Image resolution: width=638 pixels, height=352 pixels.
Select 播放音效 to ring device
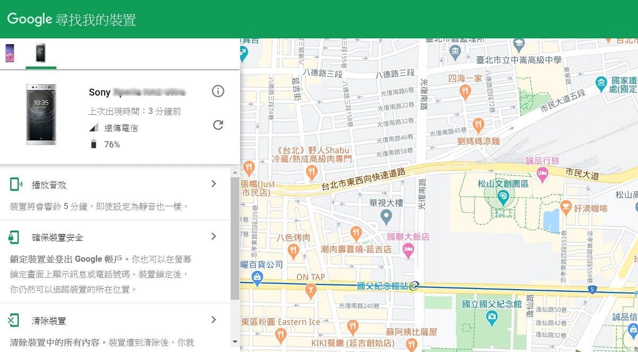(49, 185)
